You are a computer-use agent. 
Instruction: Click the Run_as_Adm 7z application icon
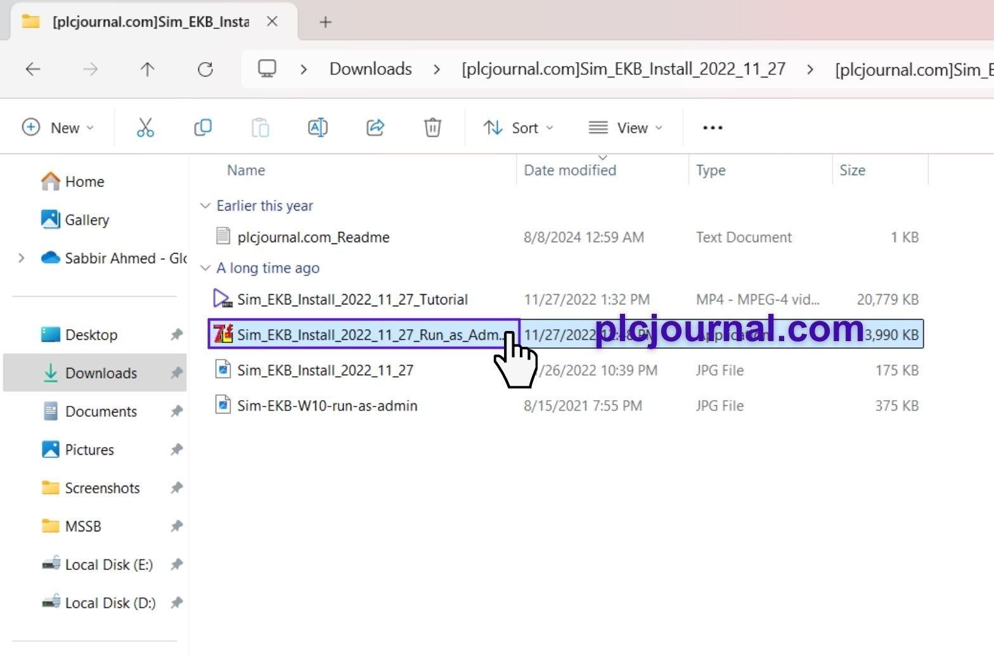pos(223,334)
